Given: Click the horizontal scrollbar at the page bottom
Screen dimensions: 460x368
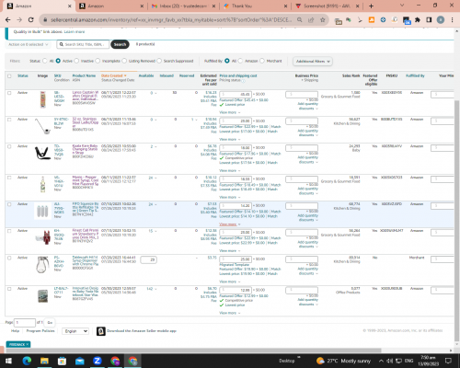Looking at the screenshot, I should coord(193,351).
